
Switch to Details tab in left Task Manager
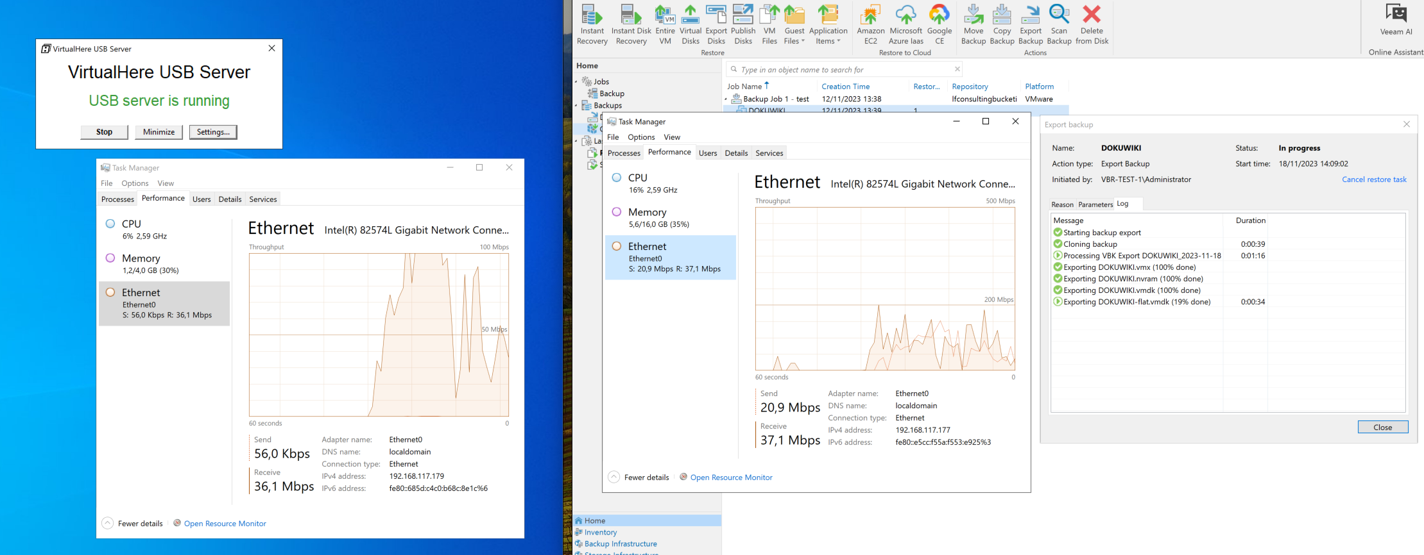pos(230,199)
